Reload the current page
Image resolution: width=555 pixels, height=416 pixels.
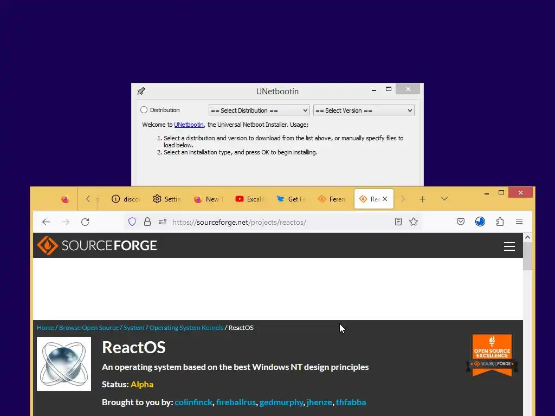click(85, 222)
